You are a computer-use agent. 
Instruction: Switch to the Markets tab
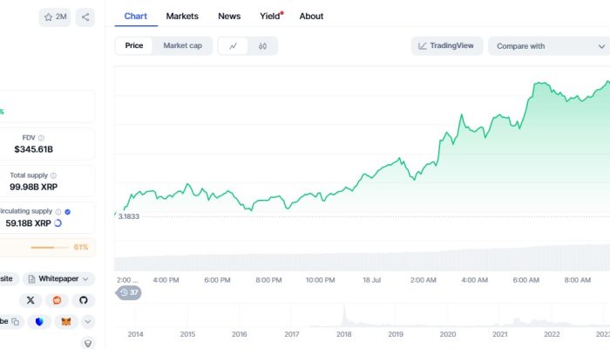point(182,16)
